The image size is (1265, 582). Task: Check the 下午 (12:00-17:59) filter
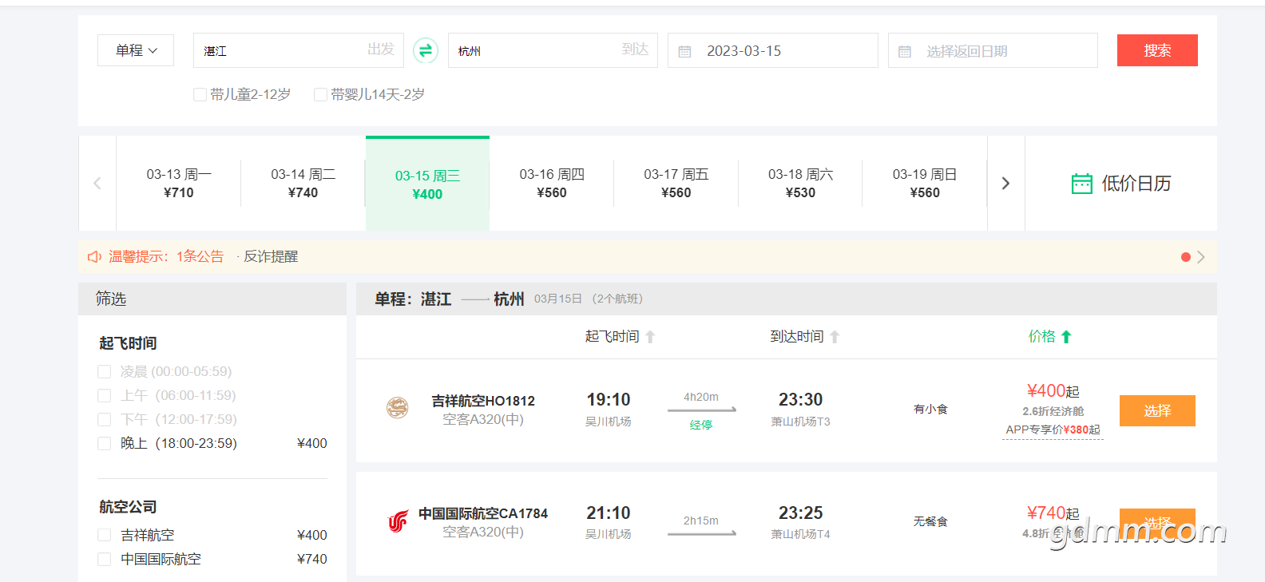click(104, 419)
